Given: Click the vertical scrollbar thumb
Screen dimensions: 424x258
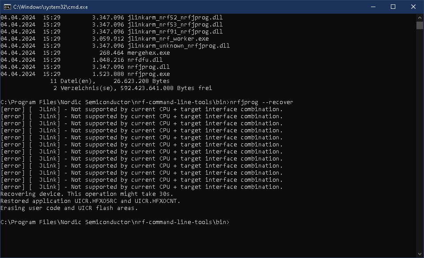Looking at the screenshot, I should click(x=420, y=26).
